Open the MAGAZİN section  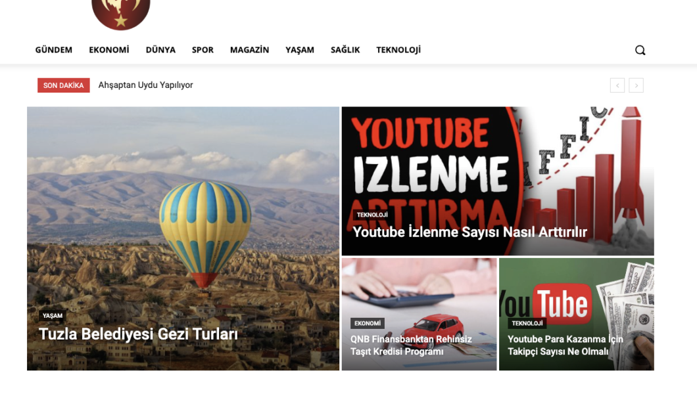pos(249,50)
